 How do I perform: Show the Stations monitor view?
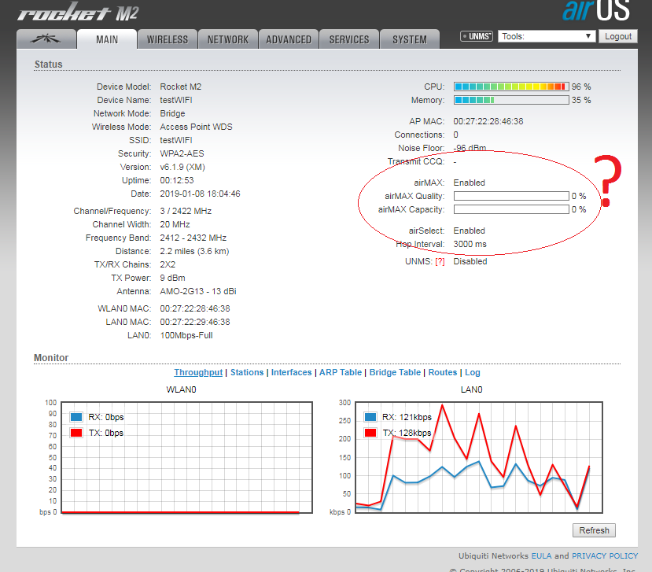point(247,372)
